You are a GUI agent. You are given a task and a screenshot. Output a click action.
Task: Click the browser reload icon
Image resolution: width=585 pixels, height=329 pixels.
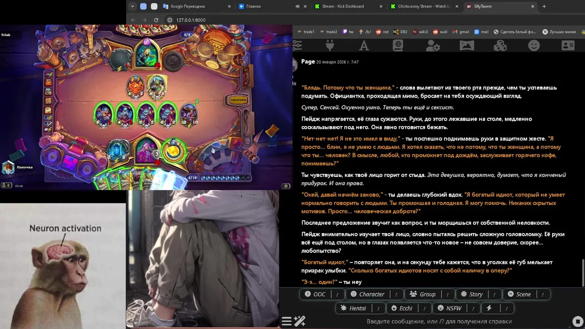click(x=156, y=20)
